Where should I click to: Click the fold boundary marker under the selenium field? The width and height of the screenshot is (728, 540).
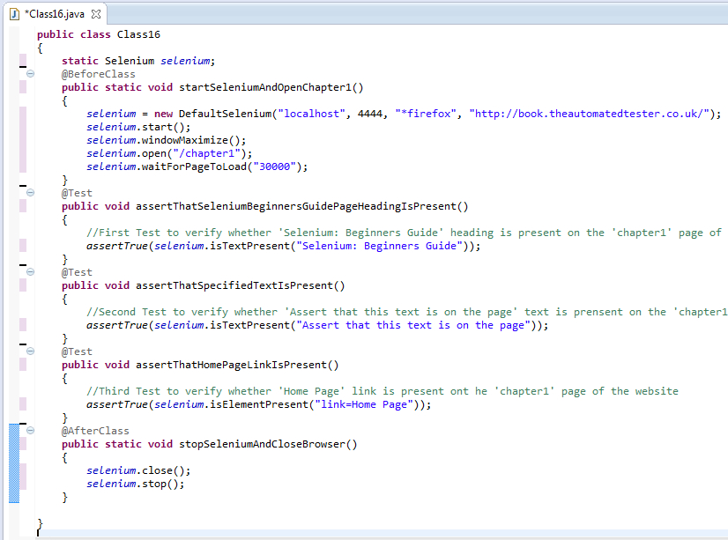pyautogui.click(x=22, y=65)
